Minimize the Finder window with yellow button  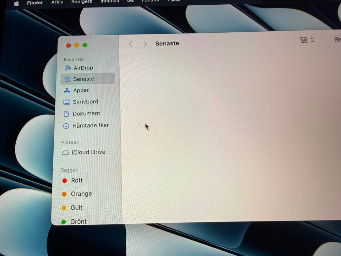pos(77,45)
